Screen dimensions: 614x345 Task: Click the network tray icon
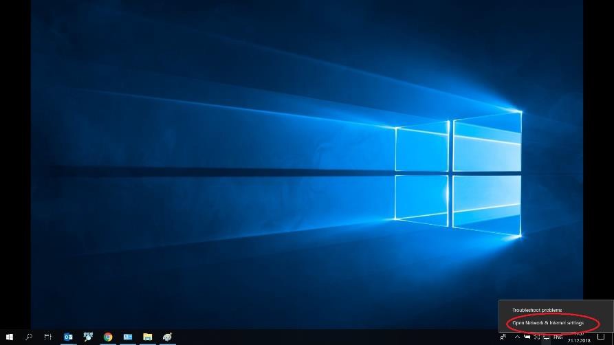click(546, 337)
